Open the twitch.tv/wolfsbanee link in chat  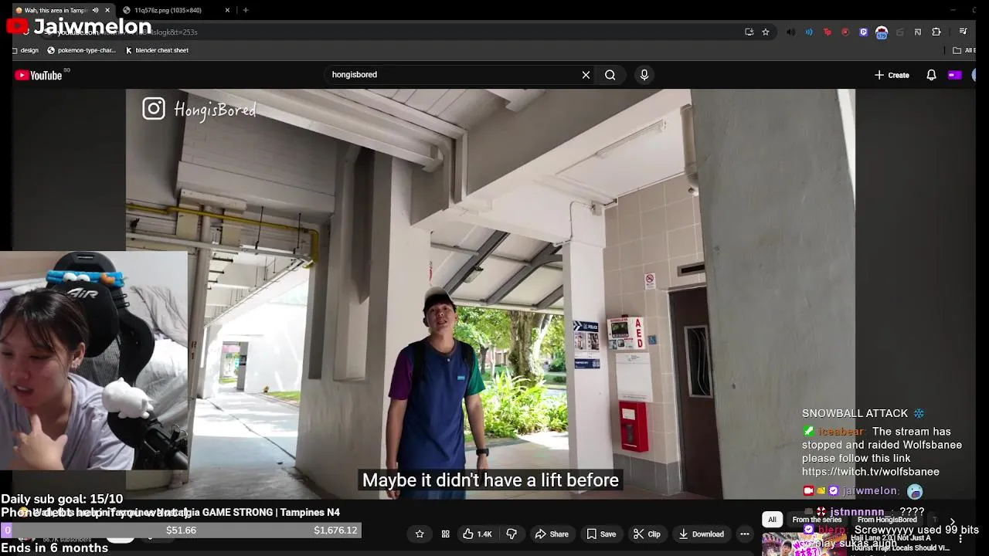pos(871,472)
